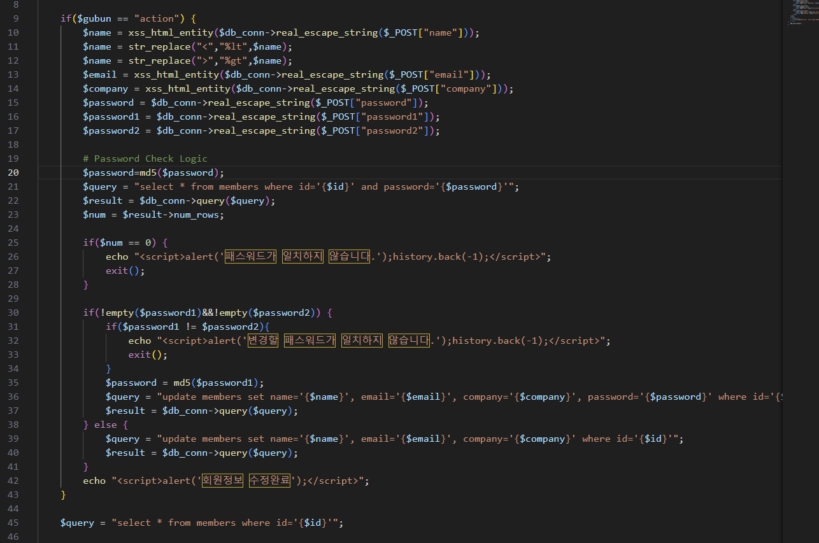
Task: Click !empty($password1) on line 30
Action: [151, 313]
